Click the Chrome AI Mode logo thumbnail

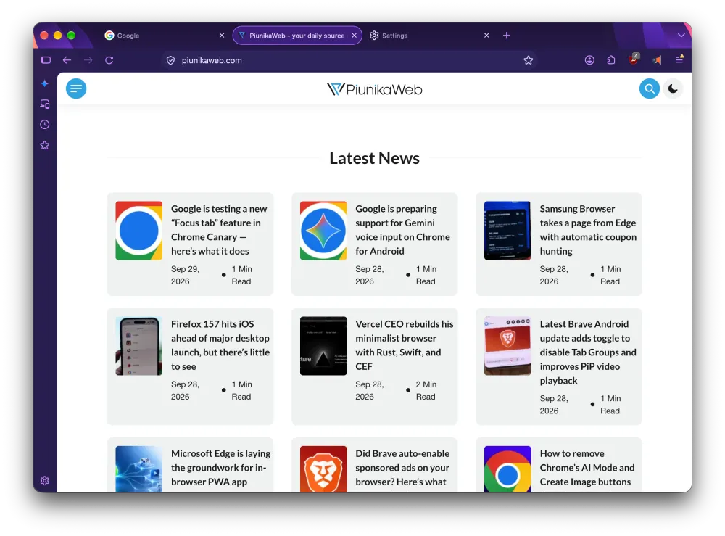coord(507,469)
